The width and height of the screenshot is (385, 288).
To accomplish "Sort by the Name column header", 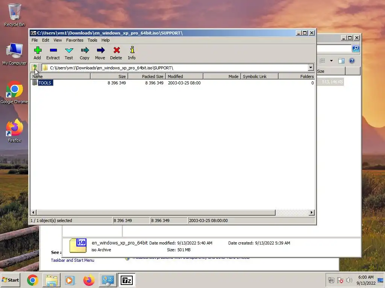I will point(61,76).
